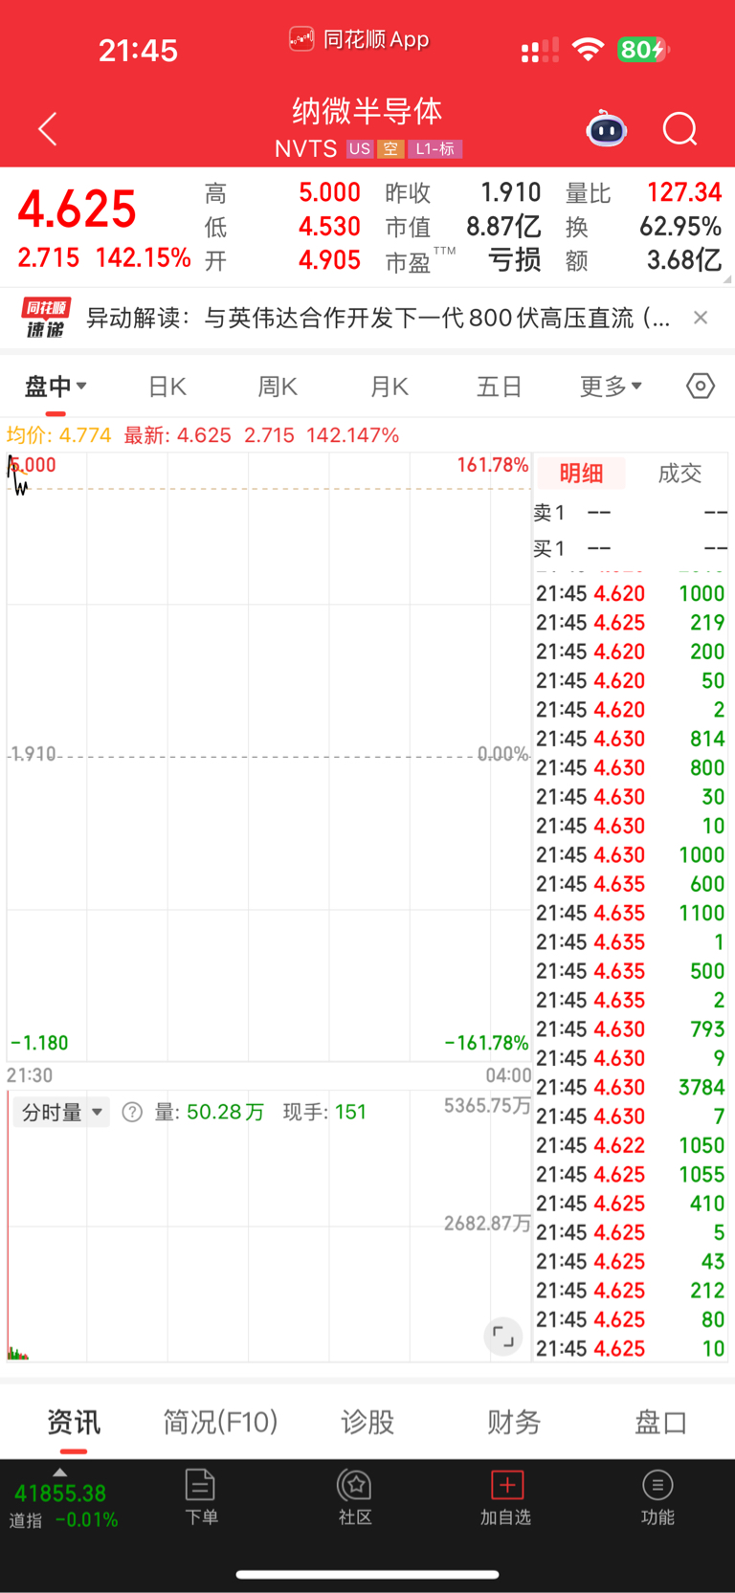735x1593 pixels.
Task: Open the 资讯 news tab
Action: [x=74, y=1422]
